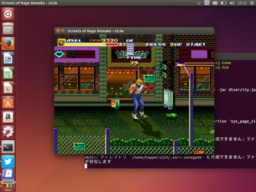Open the Files manager in launcher

[8, 28]
